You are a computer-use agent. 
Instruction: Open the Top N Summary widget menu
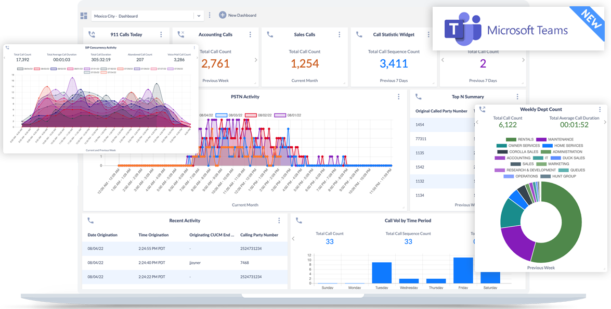[517, 97]
